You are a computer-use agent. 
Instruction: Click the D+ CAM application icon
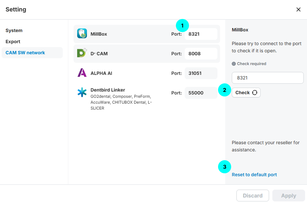pyautogui.click(x=82, y=53)
